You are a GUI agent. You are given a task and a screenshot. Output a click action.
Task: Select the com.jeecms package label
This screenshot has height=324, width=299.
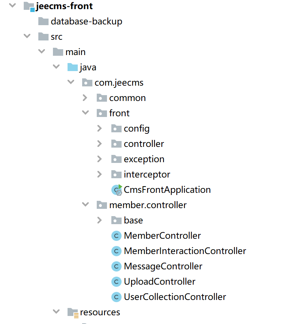click(x=119, y=83)
